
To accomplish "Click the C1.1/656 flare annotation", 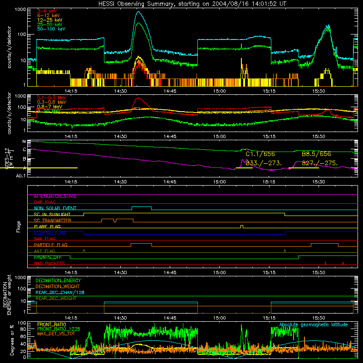I will coord(260,154).
